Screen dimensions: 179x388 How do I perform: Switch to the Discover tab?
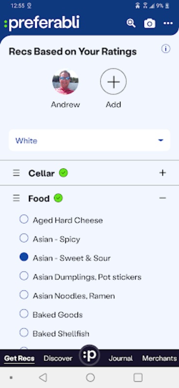[58, 358]
